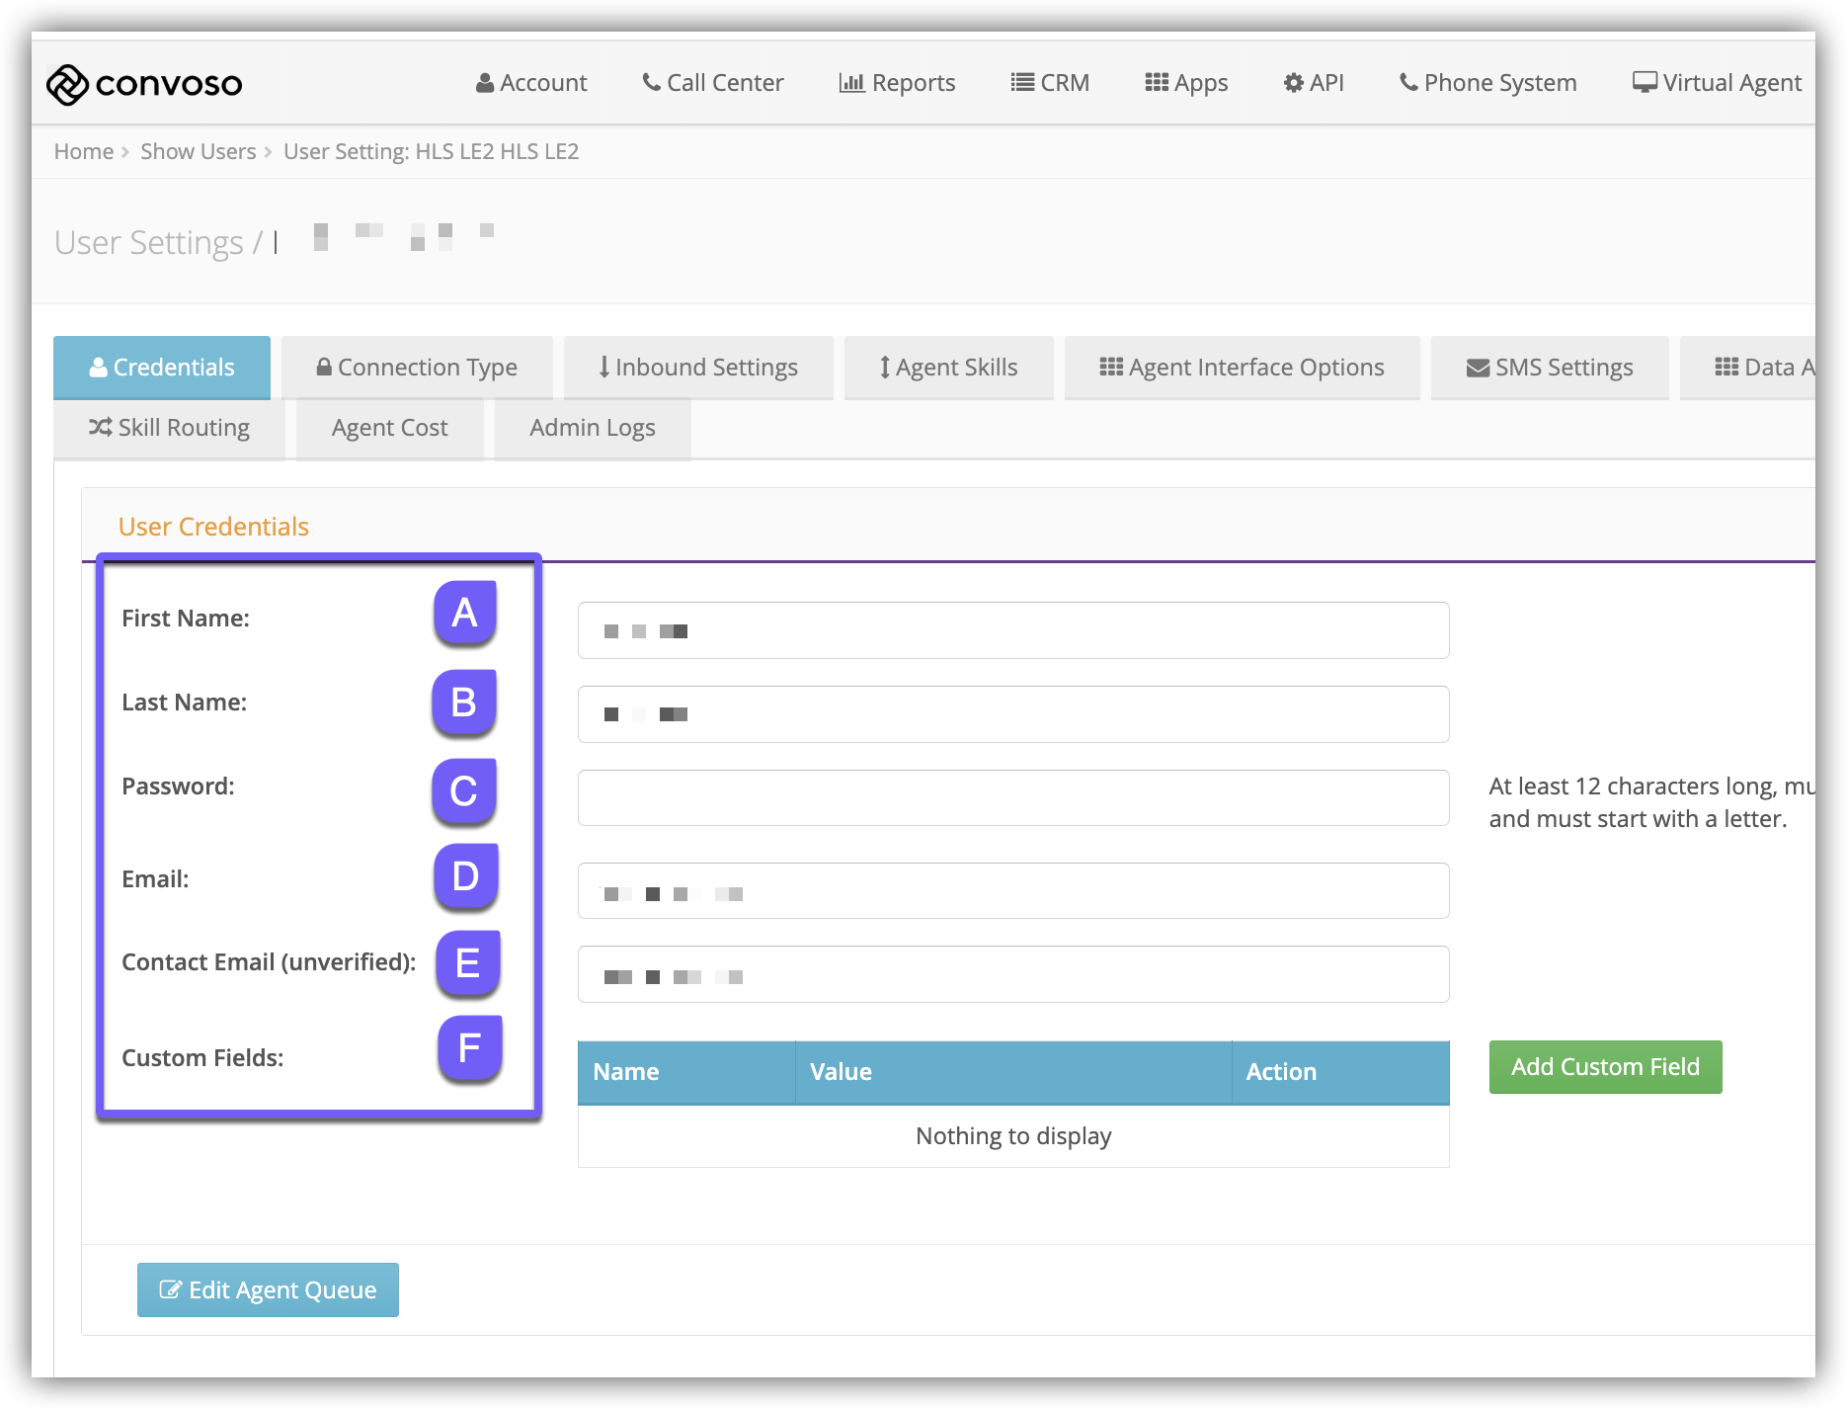1847x1409 pixels.
Task: Open the CRM menu
Action: pos(1050,83)
